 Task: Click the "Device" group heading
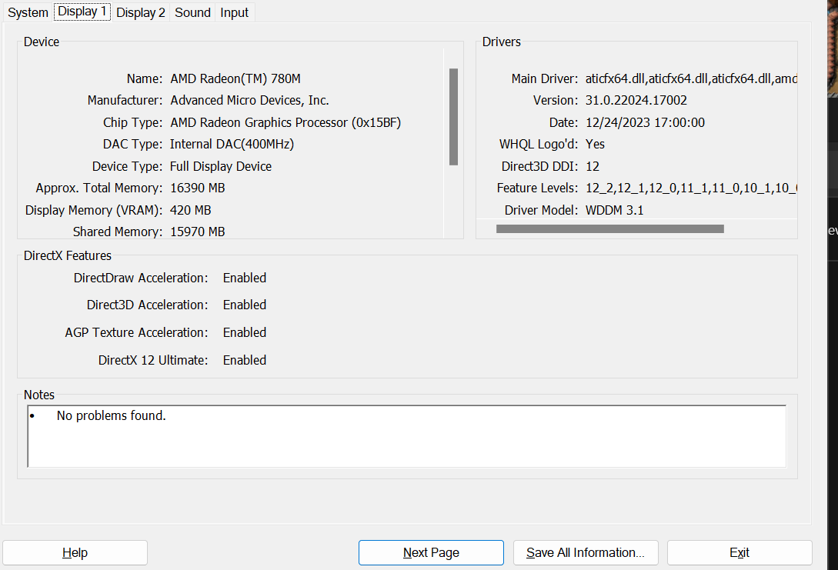tap(42, 42)
